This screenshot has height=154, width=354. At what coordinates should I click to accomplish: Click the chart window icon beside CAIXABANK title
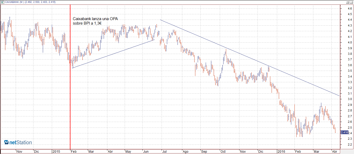click(x=2, y=2)
